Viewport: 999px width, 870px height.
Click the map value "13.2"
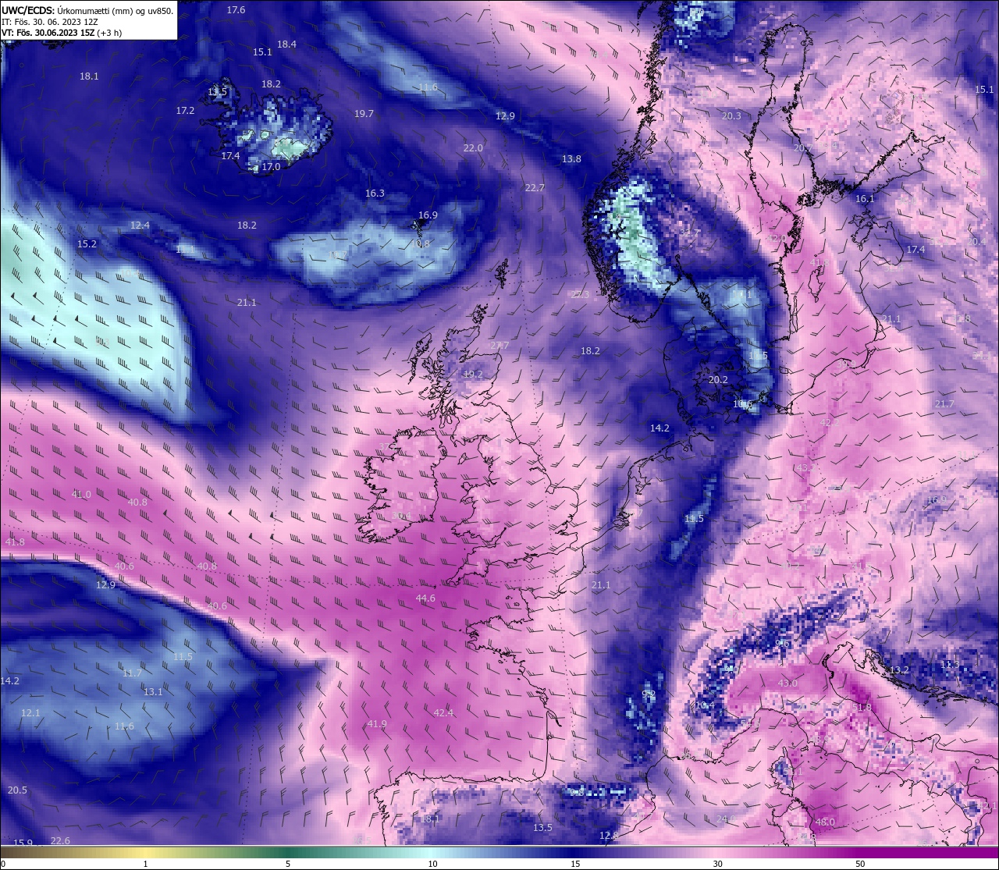tap(899, 670)
